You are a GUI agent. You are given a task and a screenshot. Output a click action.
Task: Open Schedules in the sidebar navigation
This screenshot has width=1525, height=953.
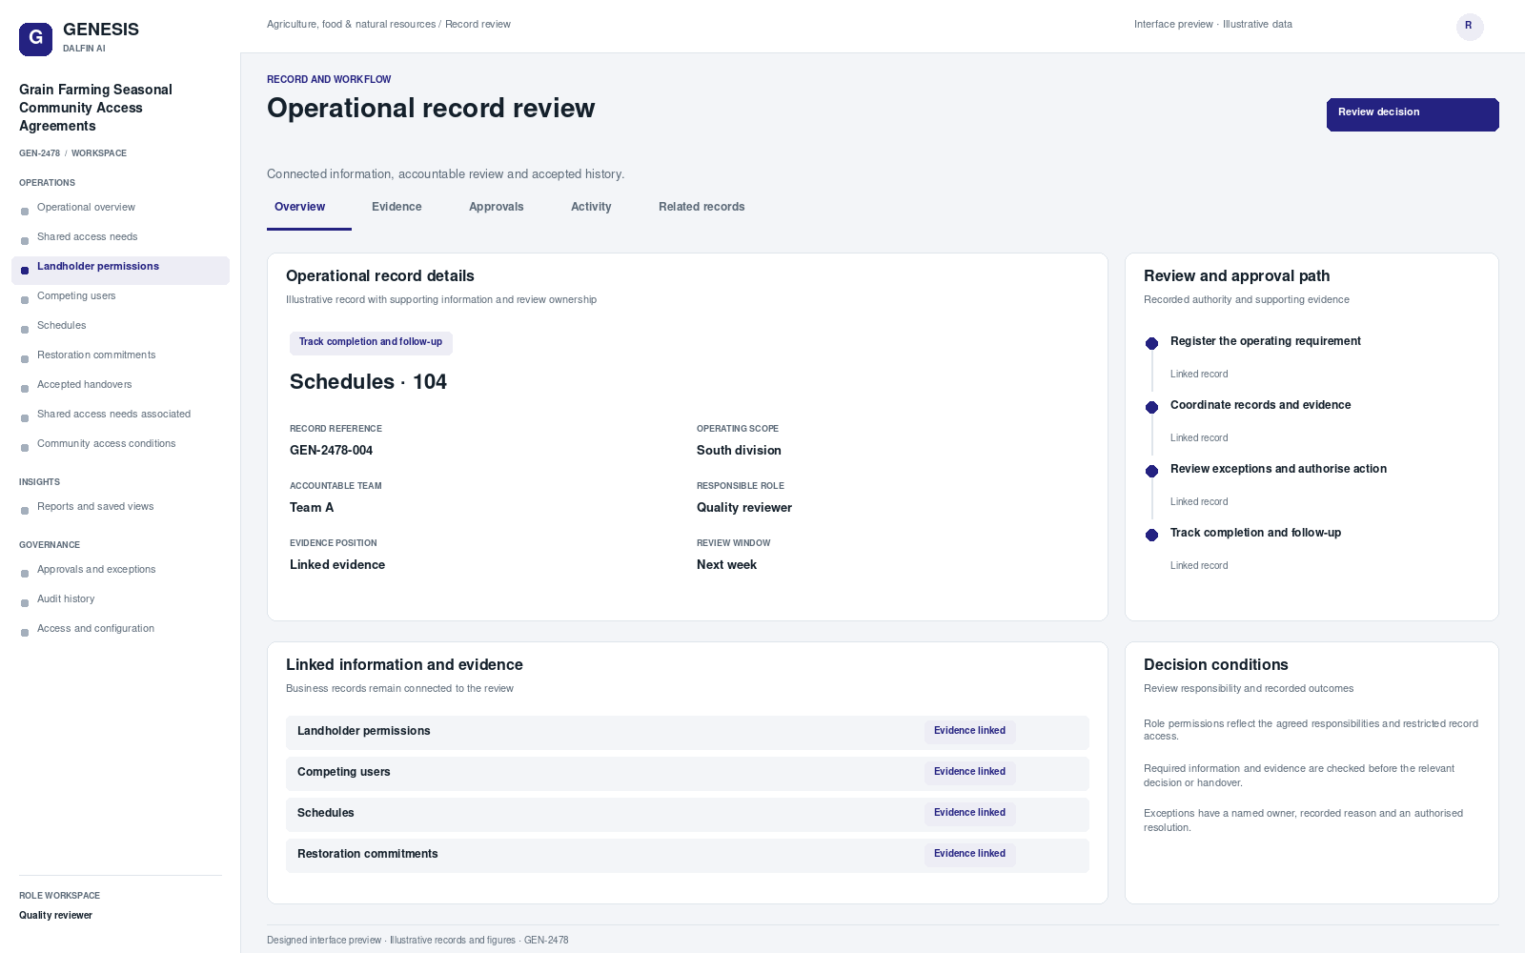pos(120,326)
